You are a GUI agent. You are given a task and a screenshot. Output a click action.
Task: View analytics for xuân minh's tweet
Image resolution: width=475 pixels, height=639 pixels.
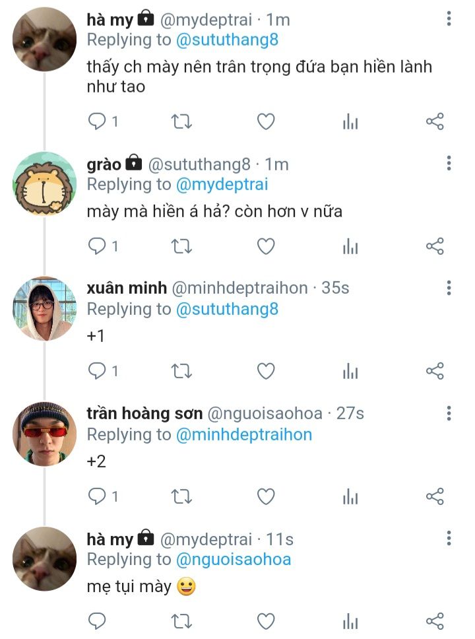350,372
